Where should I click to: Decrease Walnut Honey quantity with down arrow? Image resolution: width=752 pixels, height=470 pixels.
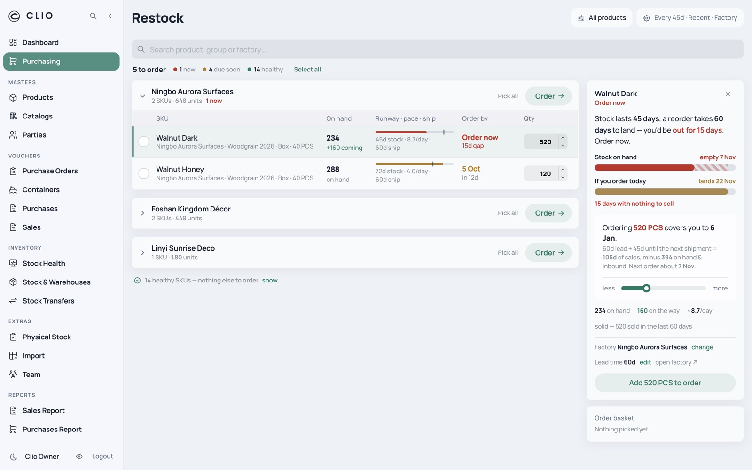[563, 178]
